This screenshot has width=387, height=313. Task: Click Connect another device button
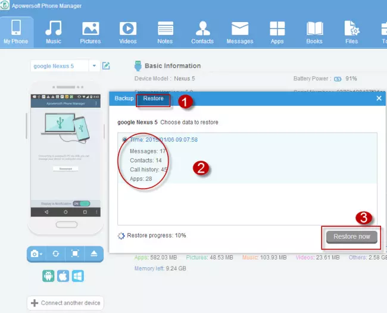point(65,303)
